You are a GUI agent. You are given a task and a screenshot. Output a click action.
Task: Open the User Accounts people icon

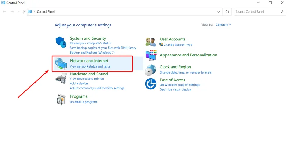pyautogui.click(x=151, y=42)
